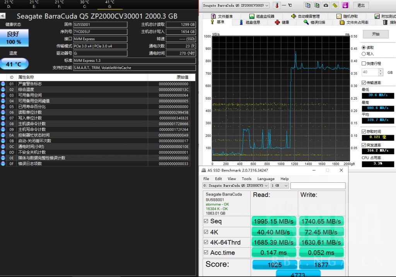Click the thermometer temperature icon in HD Tune
The height and width of the screenshot is (277, 396).
pyautogui.click(x=276, y=5)
